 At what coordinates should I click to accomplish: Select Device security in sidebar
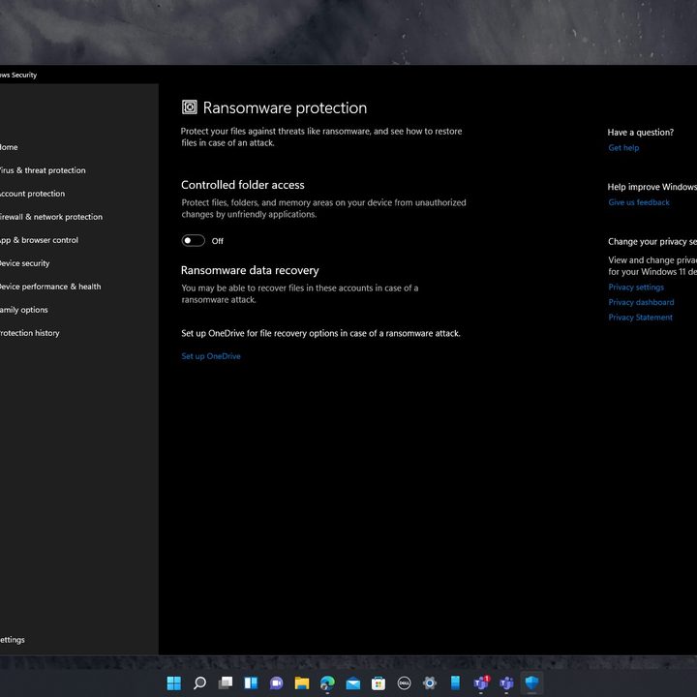coord(25,263)
